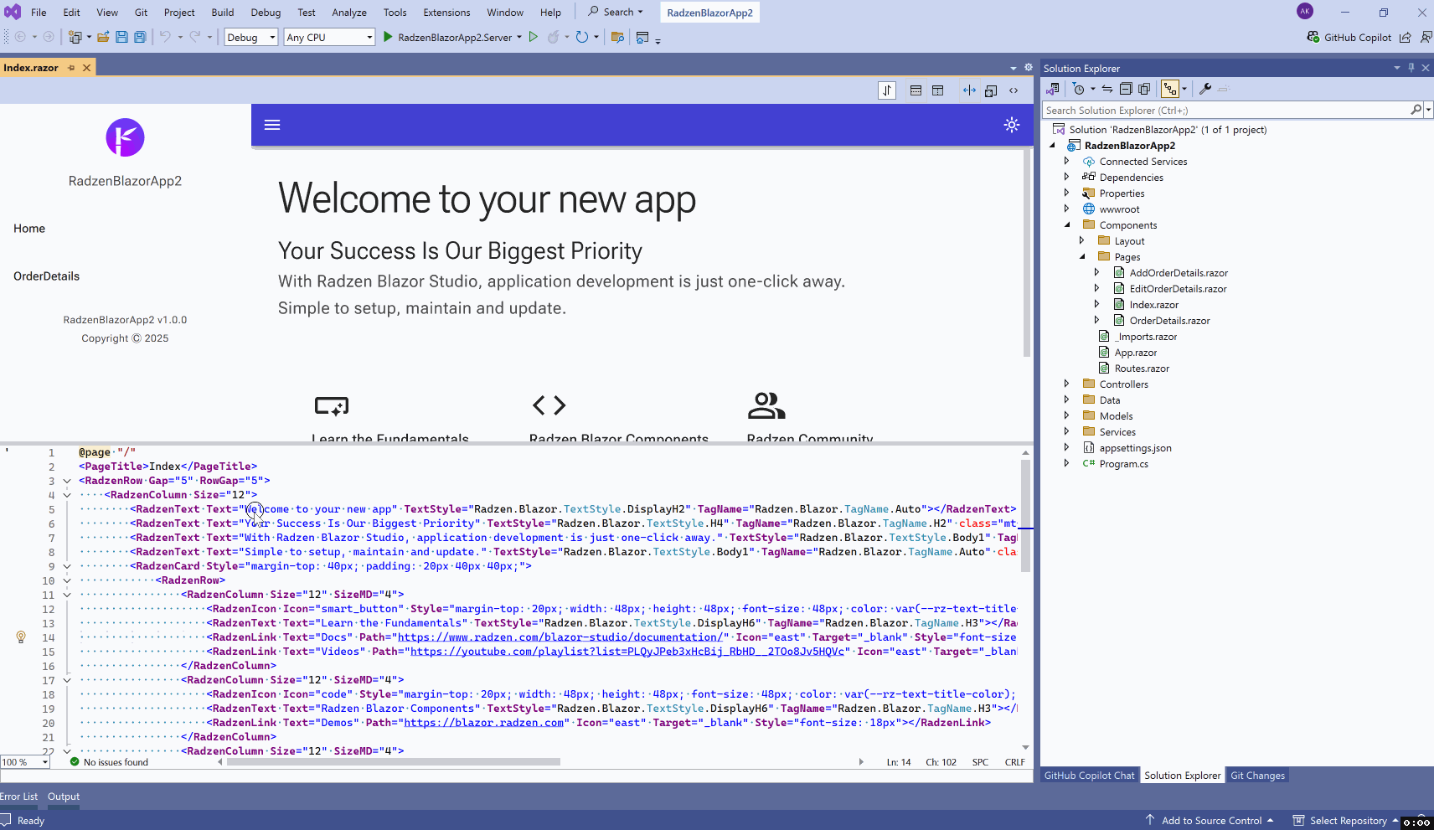Image resolution: width=1434 pixels, height=830 pixels.
Task: Click the Search Solution Explorer input field
Action: [x=1227, y=111]
